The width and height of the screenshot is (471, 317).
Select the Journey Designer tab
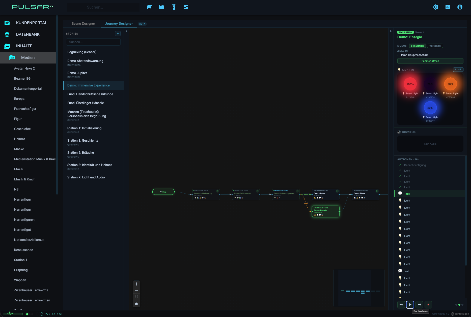[x=119, y=24]
